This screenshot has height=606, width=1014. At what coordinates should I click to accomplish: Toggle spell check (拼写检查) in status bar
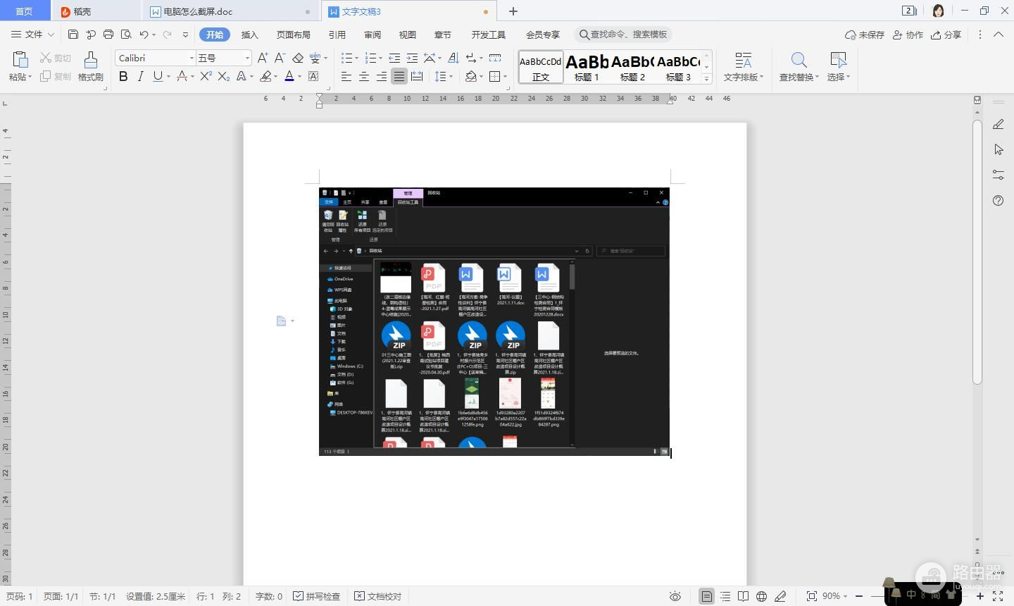click(317, 596)
